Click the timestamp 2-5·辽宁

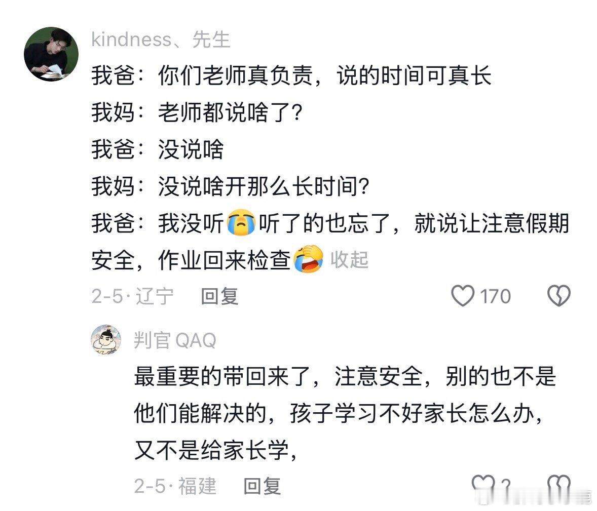coord(132,297)
